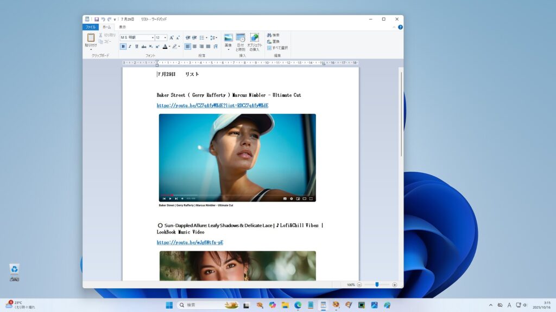Toggle Underline formatting button
The width and height of the screenshot is (556, 312).
coord(136,47)
